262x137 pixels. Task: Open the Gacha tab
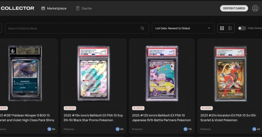[x=84, y=8]
